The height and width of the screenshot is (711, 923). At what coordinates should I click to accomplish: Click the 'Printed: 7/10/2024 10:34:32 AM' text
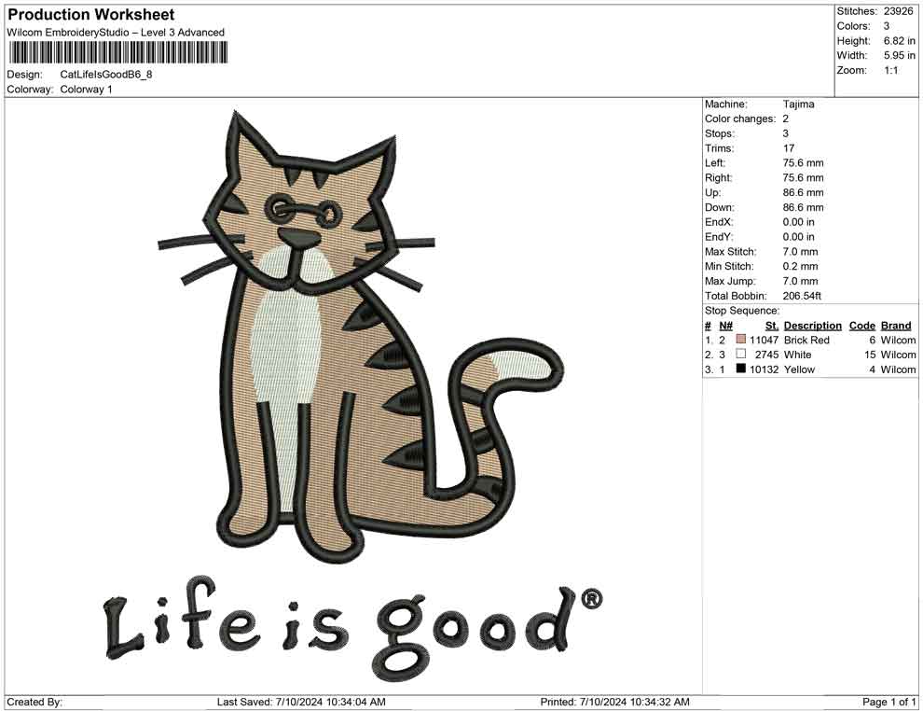(614, 702)
